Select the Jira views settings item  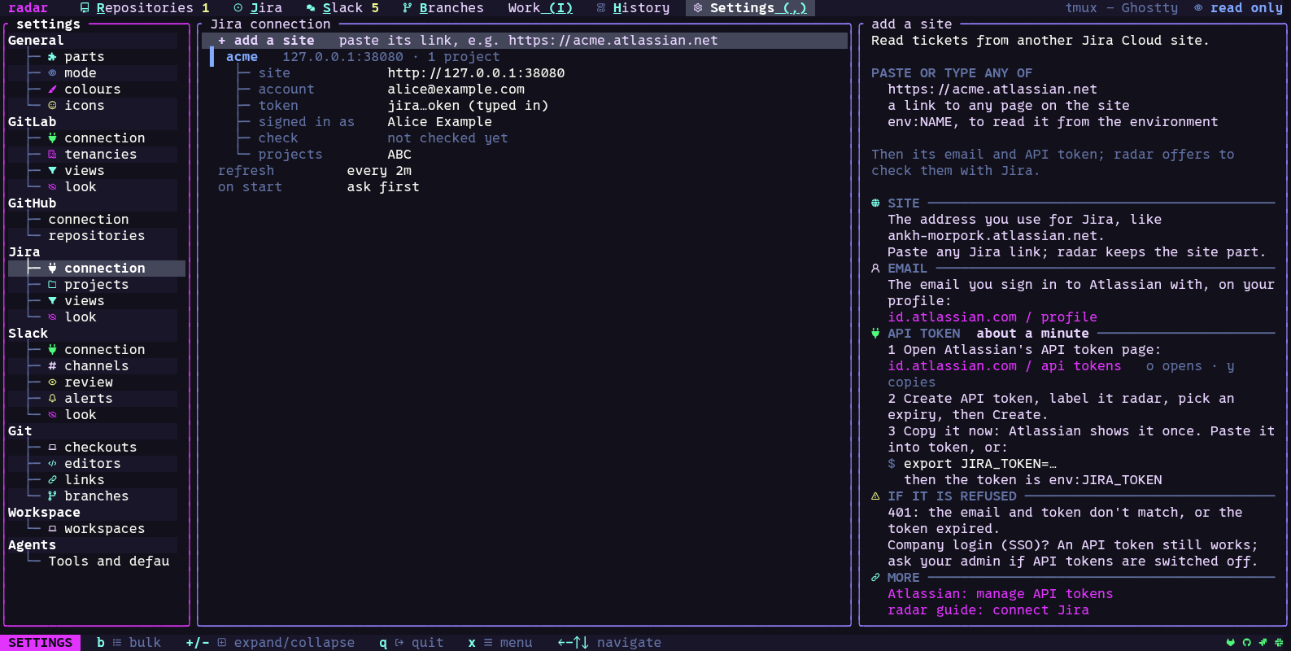(x=85, y=301)
